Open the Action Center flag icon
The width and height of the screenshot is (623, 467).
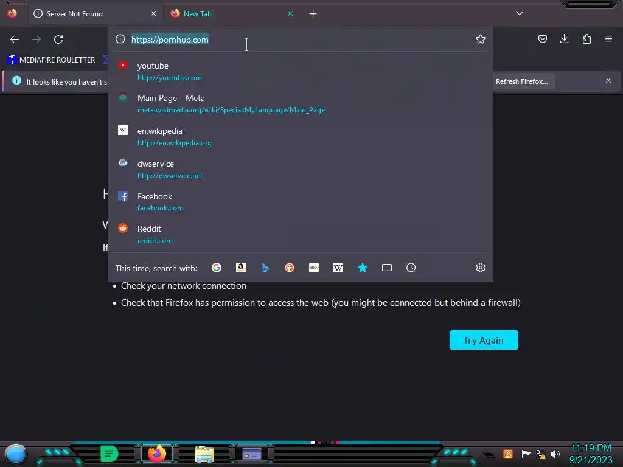(x=526, y=454)
